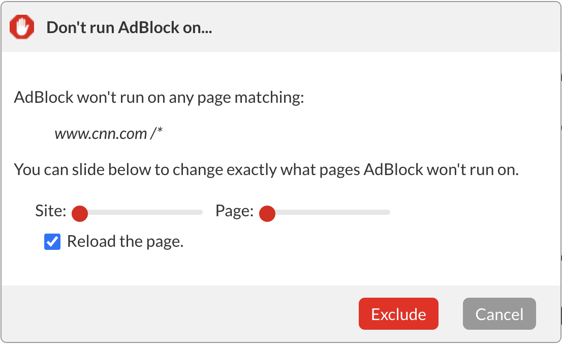Select the 'www.cnn.com /*' URL text

[x=109, y=133]
